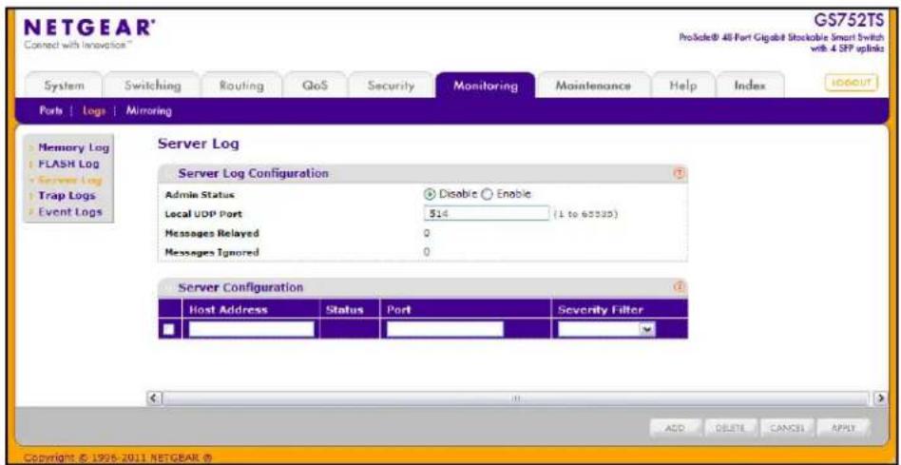Open Server Log in sidebar
Screen dimensions: 901x465
[x=69, y=181]
